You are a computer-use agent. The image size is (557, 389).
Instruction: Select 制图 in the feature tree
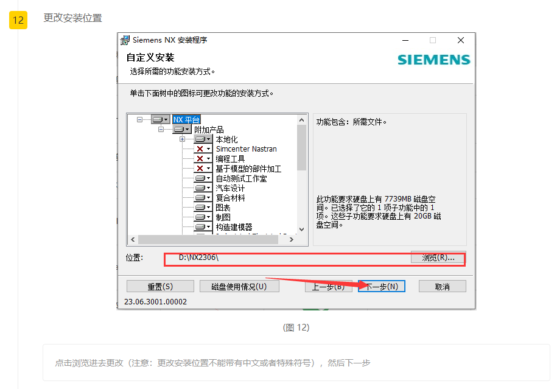click(223, 217)
